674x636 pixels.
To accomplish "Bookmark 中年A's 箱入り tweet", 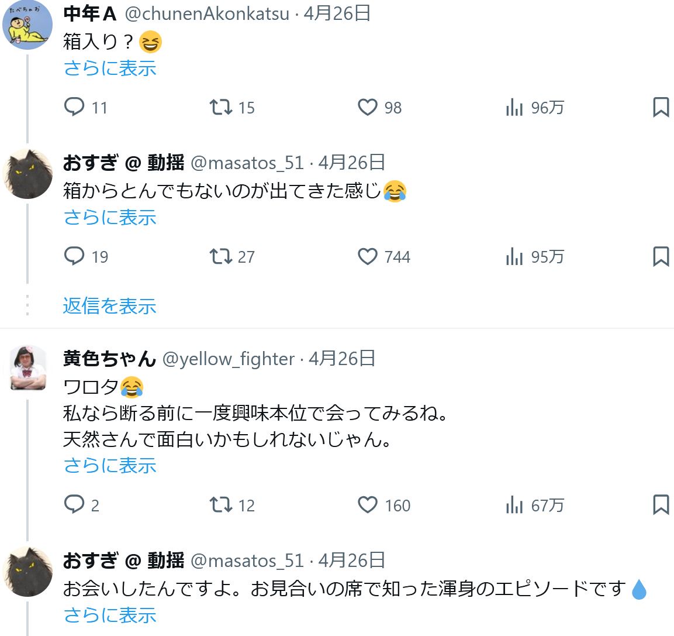I will click(661, 107).
